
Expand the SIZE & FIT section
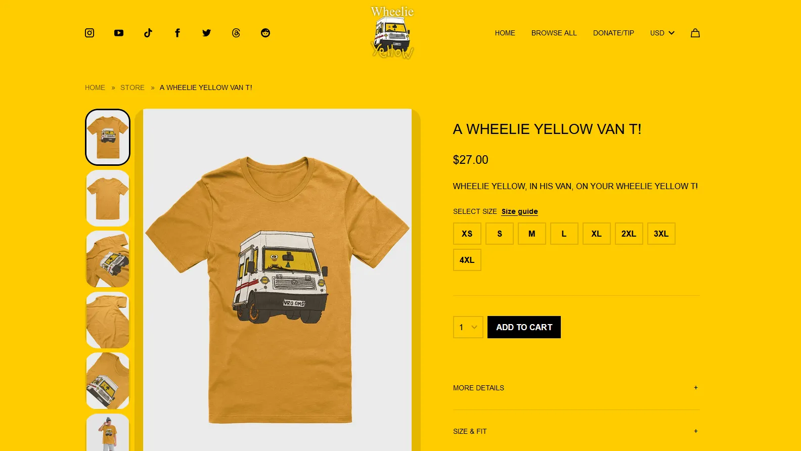(x=576, y=431)
